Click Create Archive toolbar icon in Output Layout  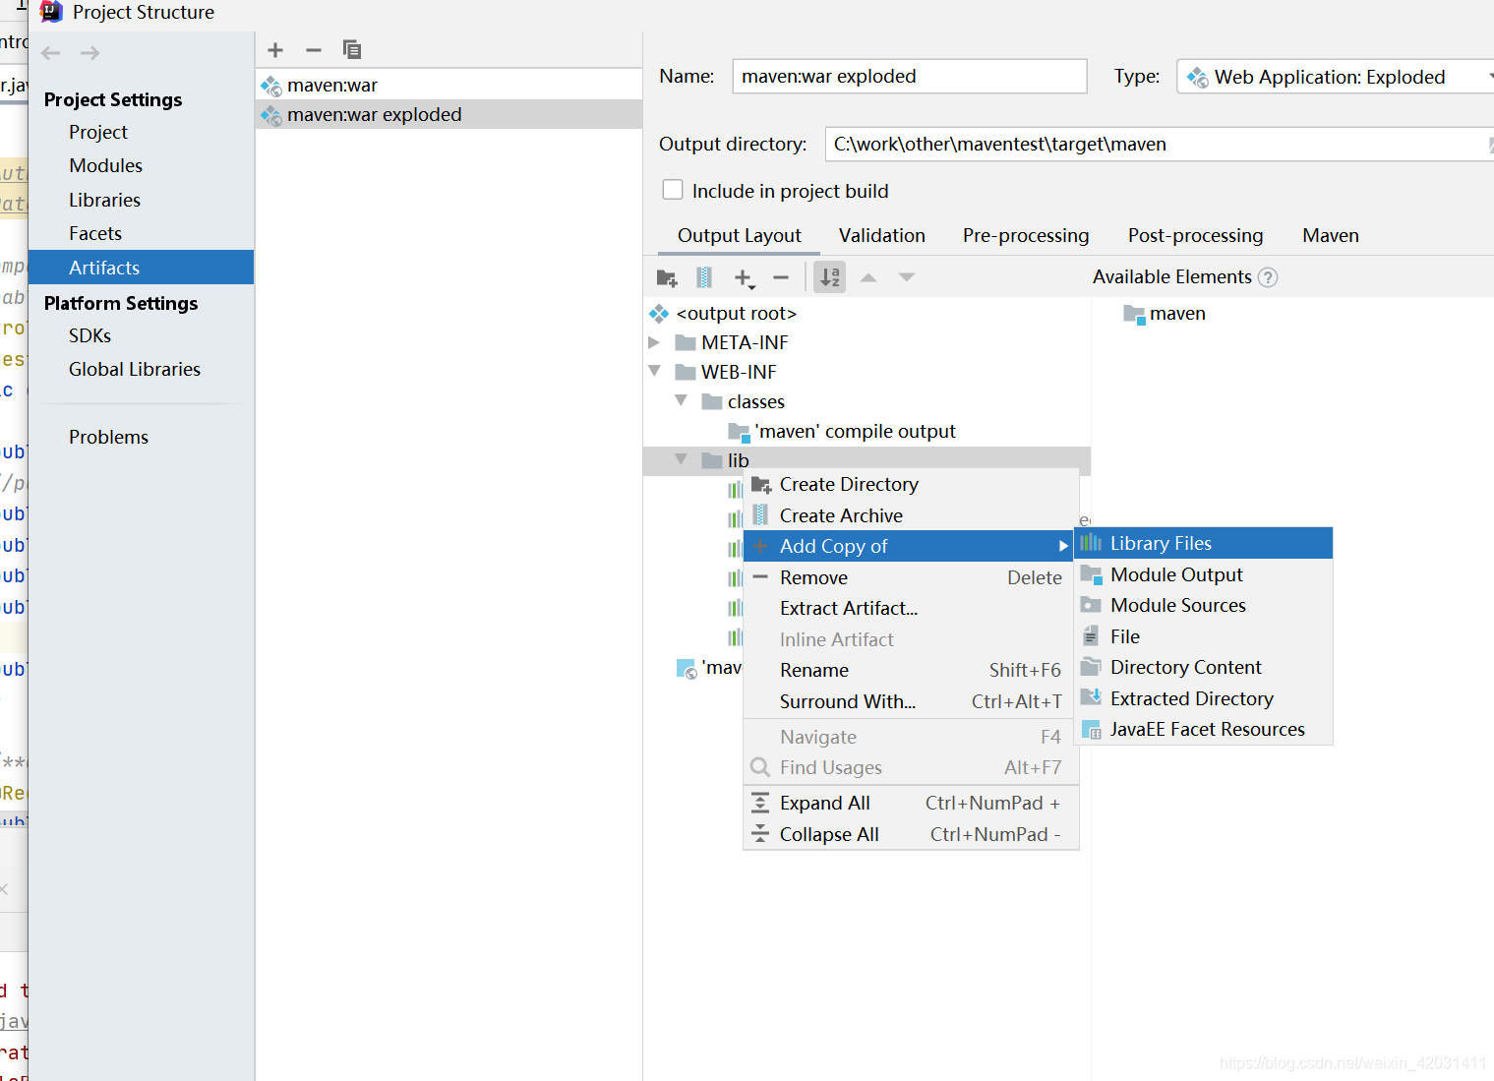pyautogui.click(x=704, y=278)
